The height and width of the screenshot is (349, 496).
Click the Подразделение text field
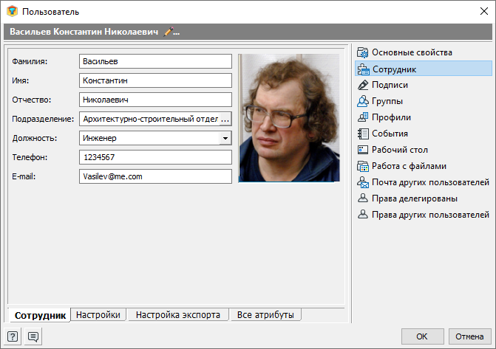(x=149, y=119)
